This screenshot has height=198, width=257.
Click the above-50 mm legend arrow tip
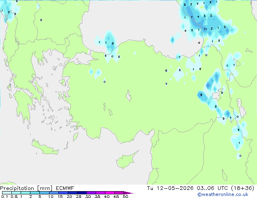(128, 193)
